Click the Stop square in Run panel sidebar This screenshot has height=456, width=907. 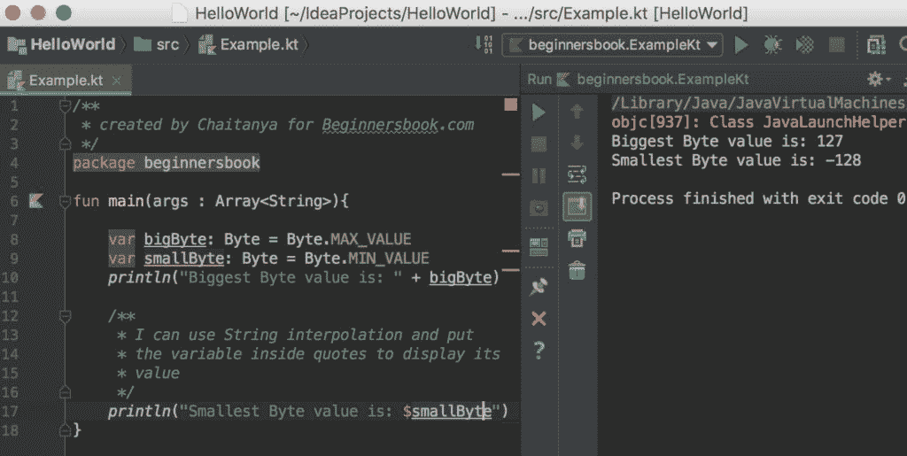539,144
